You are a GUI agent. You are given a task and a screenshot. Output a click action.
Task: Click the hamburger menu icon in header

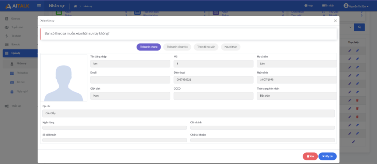(39, 6)
